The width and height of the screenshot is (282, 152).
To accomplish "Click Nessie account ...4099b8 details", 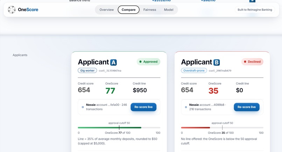I will point(207,107).
